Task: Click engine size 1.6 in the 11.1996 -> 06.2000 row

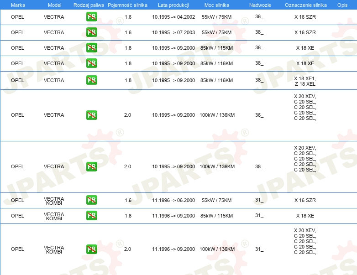Action: 128,200
